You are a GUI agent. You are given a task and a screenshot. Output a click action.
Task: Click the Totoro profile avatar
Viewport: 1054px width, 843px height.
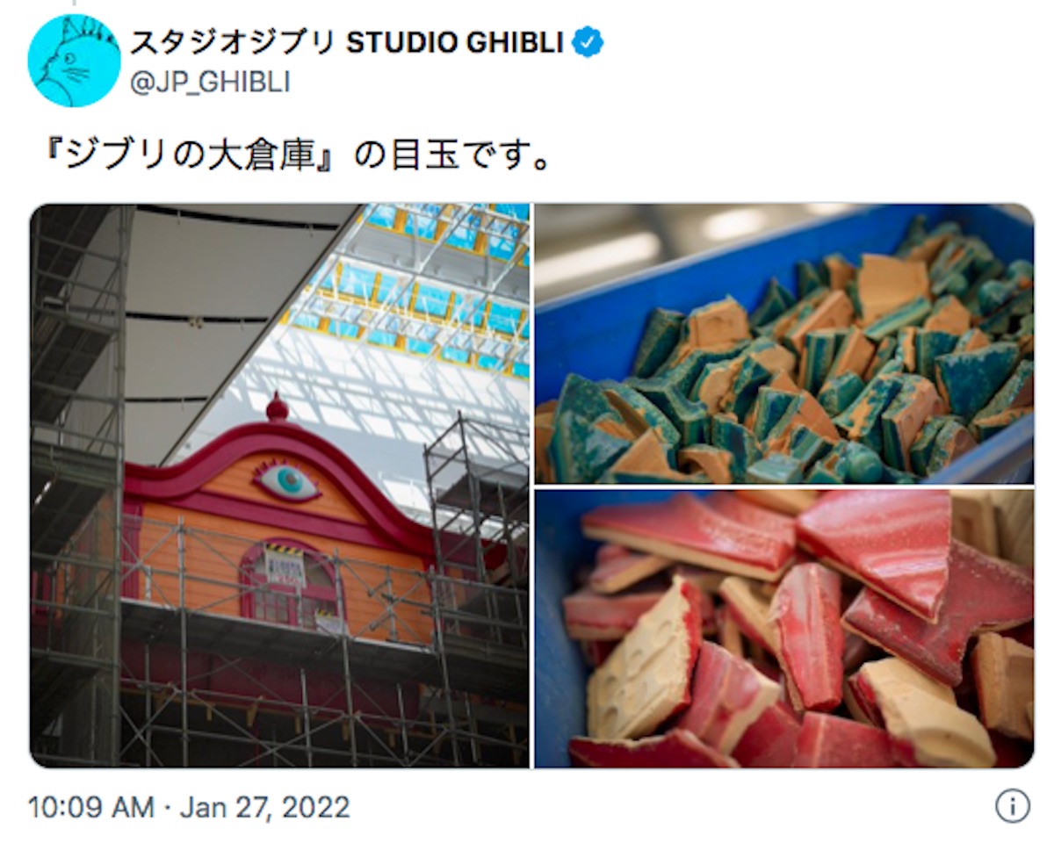[74, 61]
